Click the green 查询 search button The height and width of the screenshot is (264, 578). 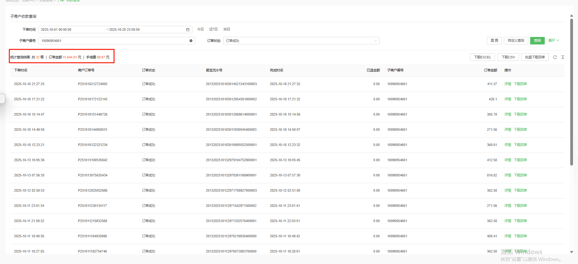coord(537,40)
